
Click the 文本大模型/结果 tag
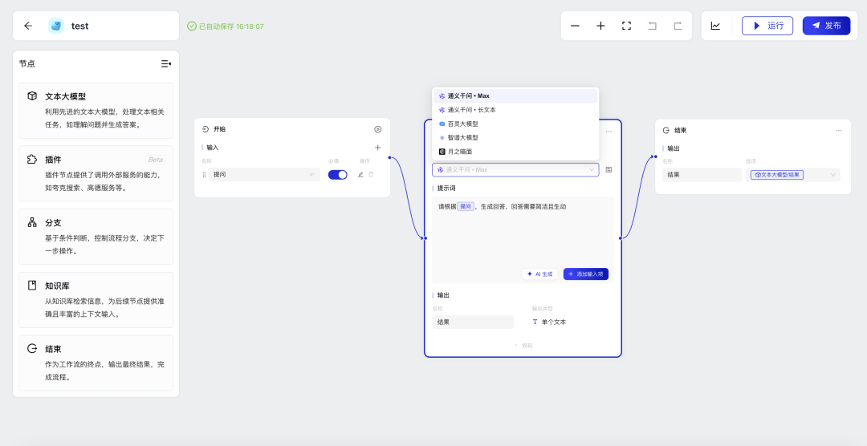pyautogui.click(x=777, y=175)
